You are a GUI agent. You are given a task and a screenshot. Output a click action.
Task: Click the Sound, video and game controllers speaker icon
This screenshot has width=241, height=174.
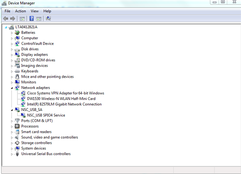coord(17,137)
